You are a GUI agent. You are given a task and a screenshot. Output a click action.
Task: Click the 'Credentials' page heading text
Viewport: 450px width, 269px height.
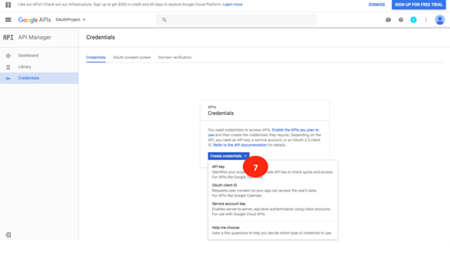click(x=100, y=37)
